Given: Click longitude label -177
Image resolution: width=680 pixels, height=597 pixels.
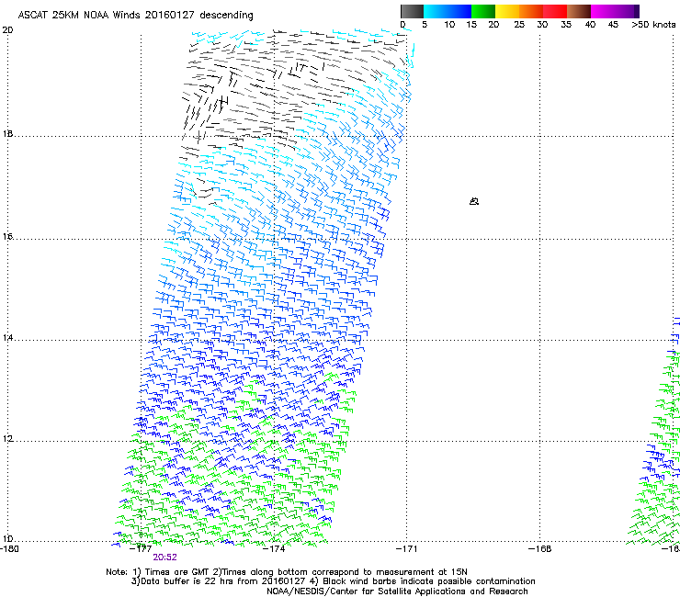Looking at the screenshot, I should pyautogui.click(x=141, y=549).
